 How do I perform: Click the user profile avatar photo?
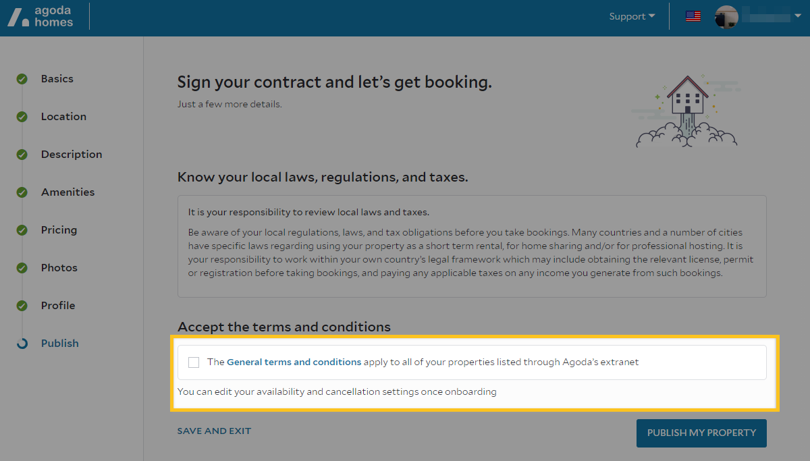[726, 17]
